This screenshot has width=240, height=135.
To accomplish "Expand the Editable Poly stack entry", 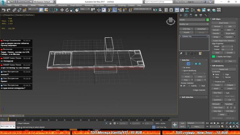I will (181, 36).
